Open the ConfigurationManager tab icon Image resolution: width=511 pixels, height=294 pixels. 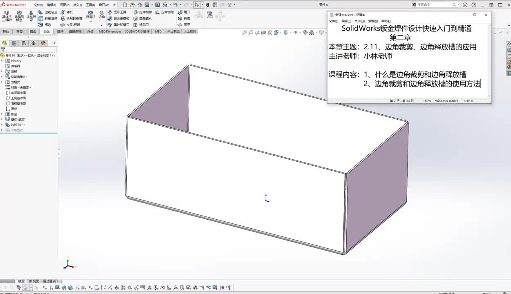click(24, 43)
